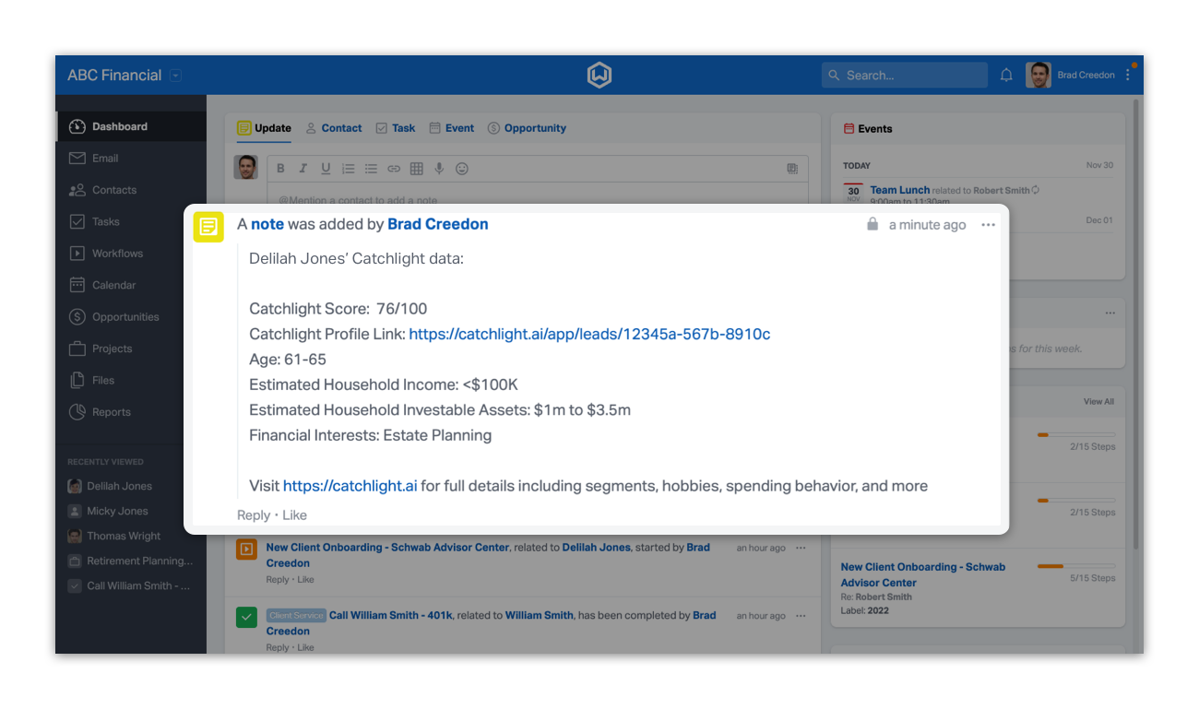Insert a table in the note
The image size is (1199, 709).
pyautogui.click(x=417, y=169)
